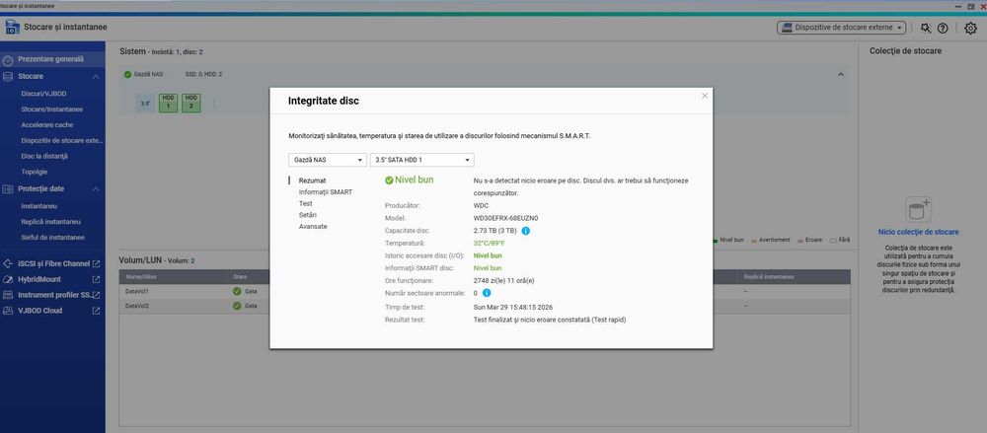Viewport: 987px width, 433px height.
Task: Switch to the Informații SMART tab
Action: [x=326, y=192]
